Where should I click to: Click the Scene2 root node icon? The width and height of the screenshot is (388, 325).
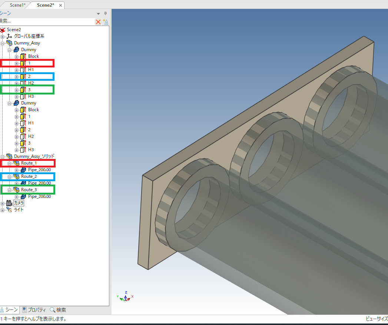click(3, 30)
